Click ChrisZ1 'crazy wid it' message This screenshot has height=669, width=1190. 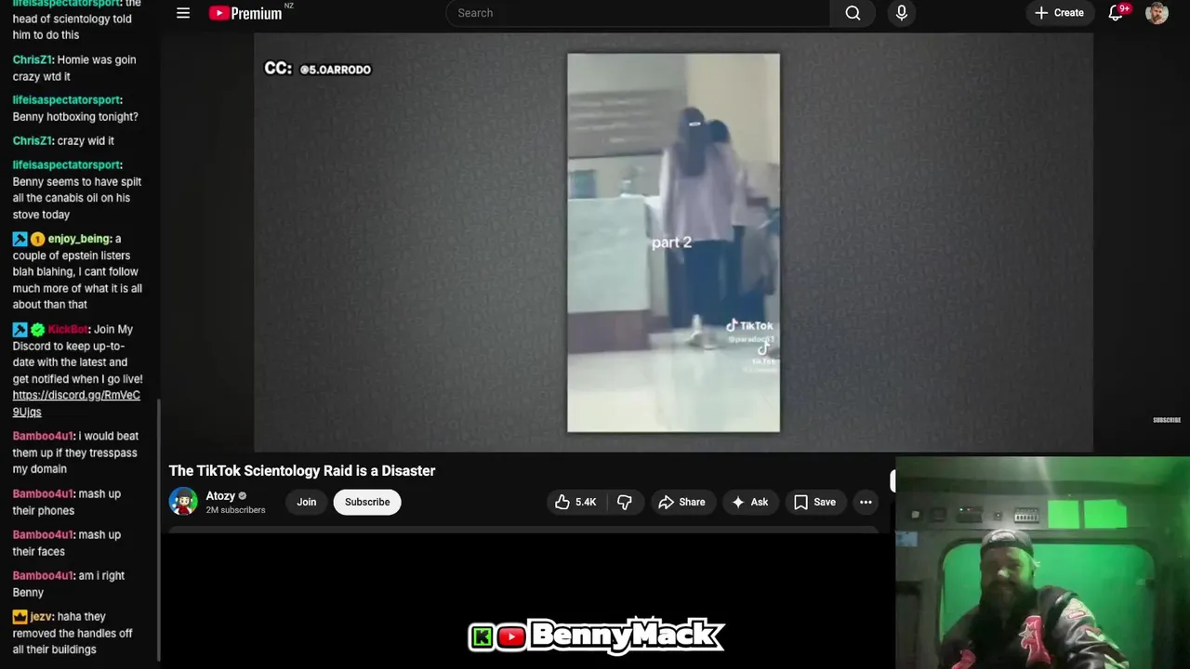pos(63,140)
